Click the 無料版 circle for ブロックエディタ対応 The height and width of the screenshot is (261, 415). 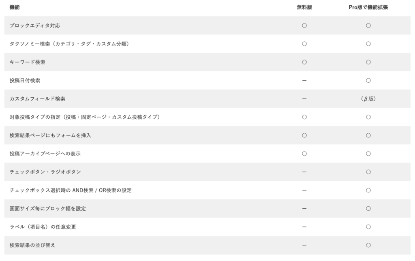click(304, 26)
